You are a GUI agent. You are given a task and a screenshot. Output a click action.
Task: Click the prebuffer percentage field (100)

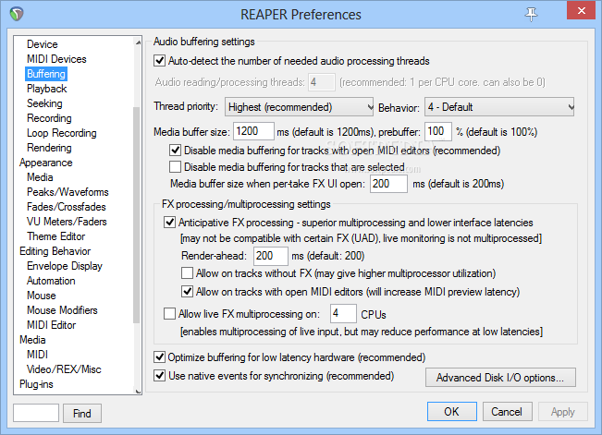(x=437, y=131)
